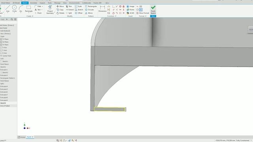Create a Circular pattern
Viewport: 253px width, 142px height.
click(x=89, y=9)
